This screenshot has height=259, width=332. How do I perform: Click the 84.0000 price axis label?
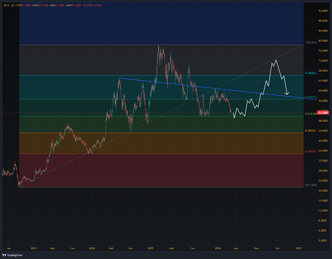(323, 31)
